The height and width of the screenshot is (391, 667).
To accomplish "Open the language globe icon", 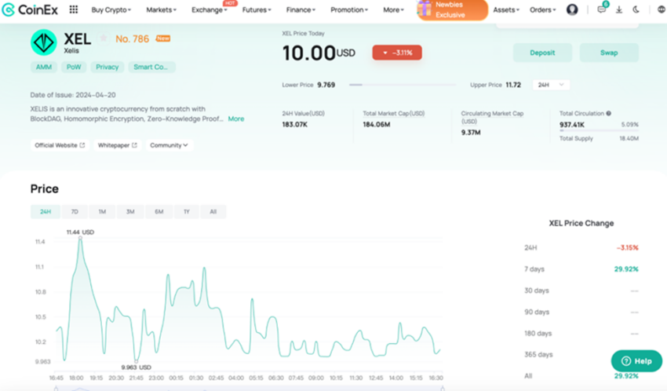I will point(662,9).
